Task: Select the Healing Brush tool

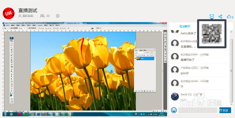Action: (x=12, y=55)
